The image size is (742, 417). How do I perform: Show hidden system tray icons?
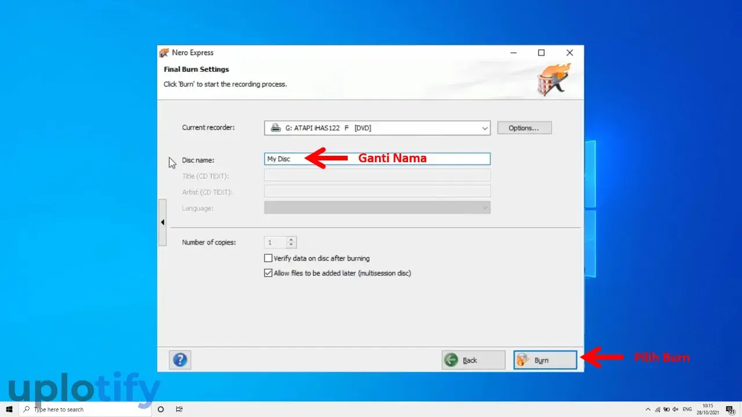point(648,409)
